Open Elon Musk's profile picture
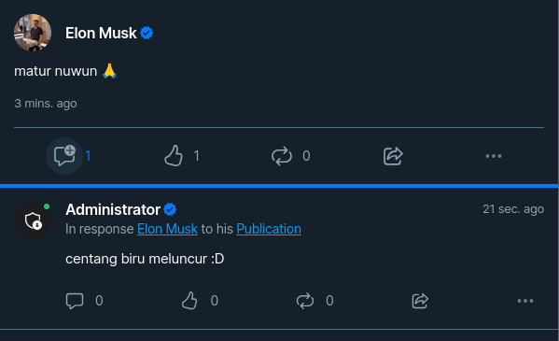This screenshot has height=341, width=559. pos(33,33)
